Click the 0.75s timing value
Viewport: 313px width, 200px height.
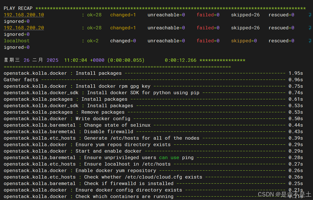point(296,86)
